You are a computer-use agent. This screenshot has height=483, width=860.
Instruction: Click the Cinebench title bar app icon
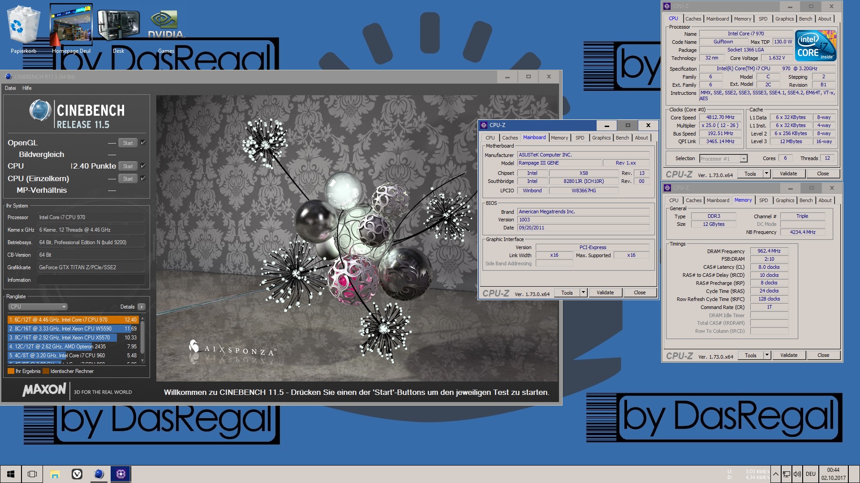pyautogui.click(x=8, y=76)
